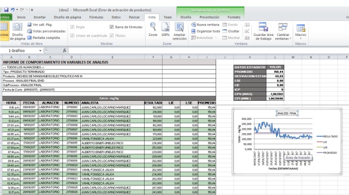
Task: Click Ver salt. Pág. view
Action: (x=40, y=25)
